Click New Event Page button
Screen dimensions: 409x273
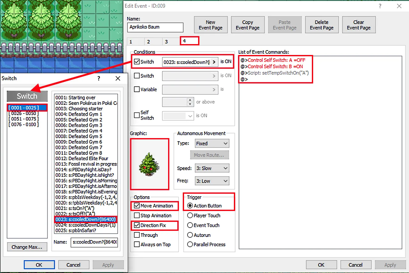pyautogui.click(x=211, y=25)
